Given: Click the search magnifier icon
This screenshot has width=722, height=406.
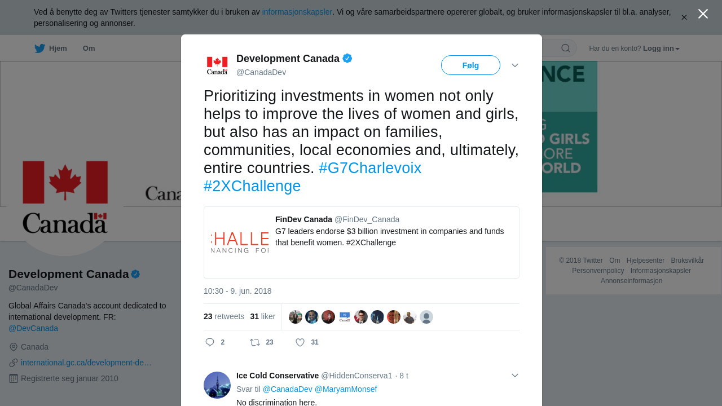Looking at the screenshot, I should click(x=565, y=48).
